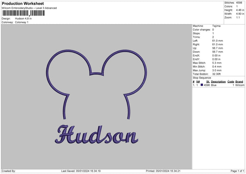246x174 pixels.
Task: Click the 'Colorway:' label
Action: pos(7,22)
